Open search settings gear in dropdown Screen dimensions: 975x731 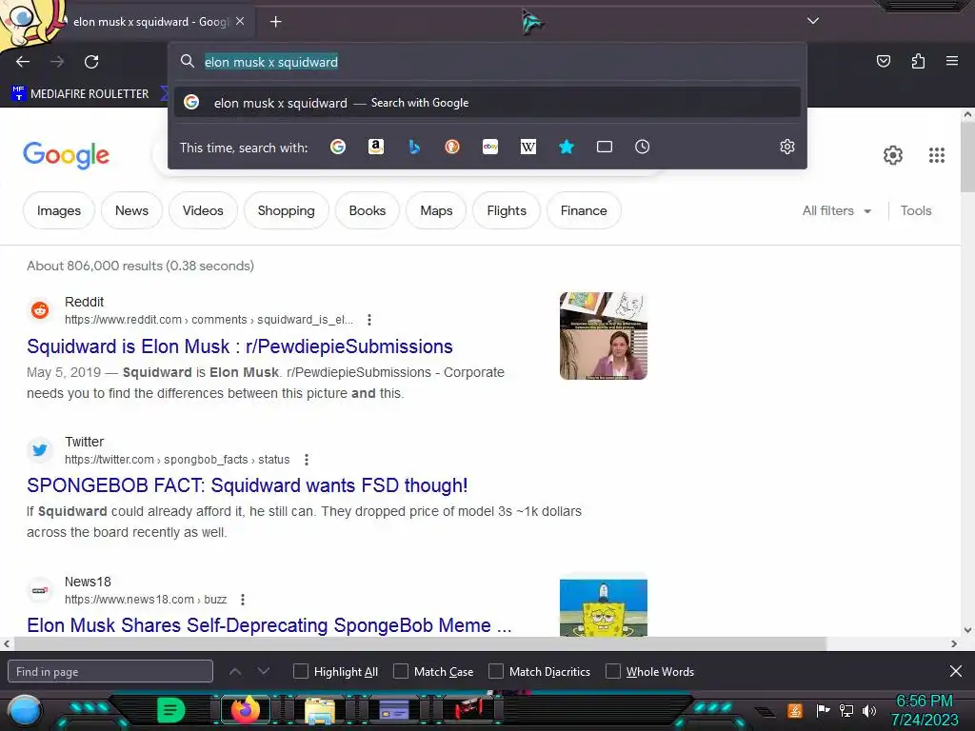click(x=787, y=147)
